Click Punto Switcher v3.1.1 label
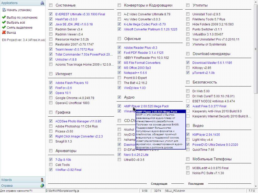 coord(207,29)
